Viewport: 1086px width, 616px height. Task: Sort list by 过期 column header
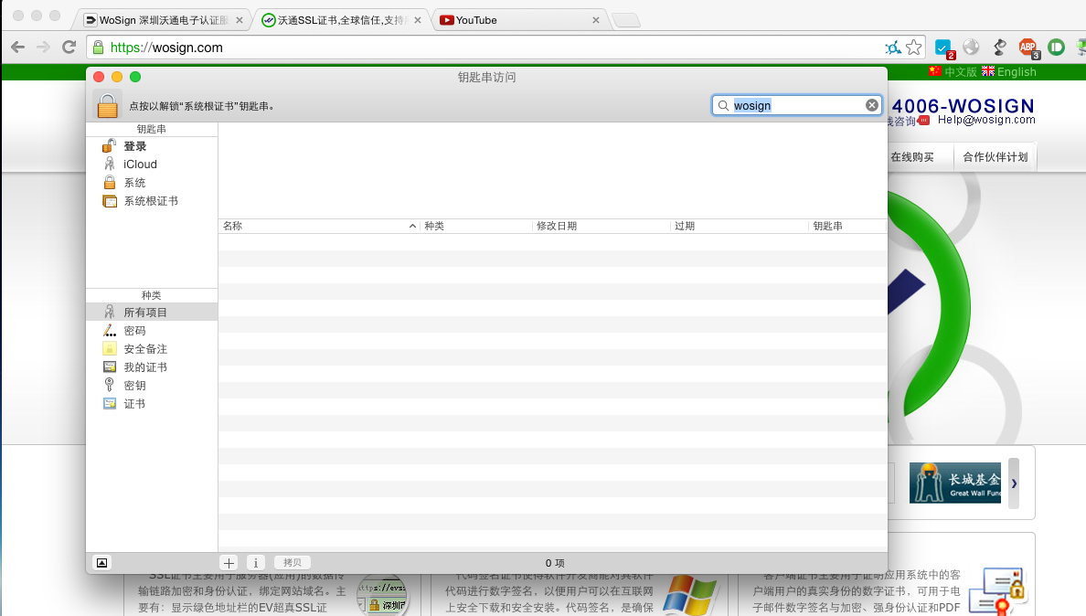pyautogui.click(x=739, y=226)
